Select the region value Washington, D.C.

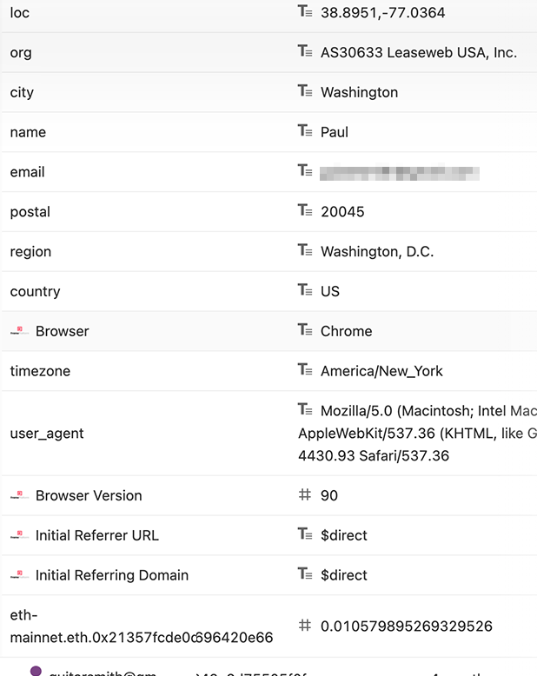click(377, 252)
